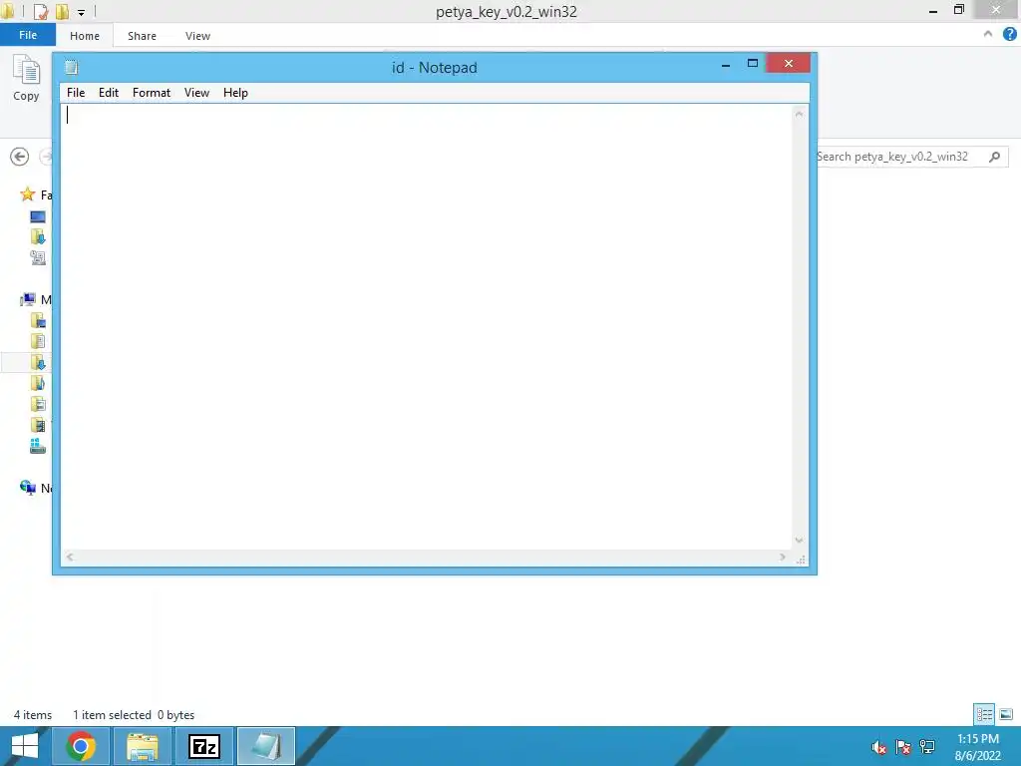Minimize the Explorer window
This screenshot has width=1021, height=766.
click(933, 10)
